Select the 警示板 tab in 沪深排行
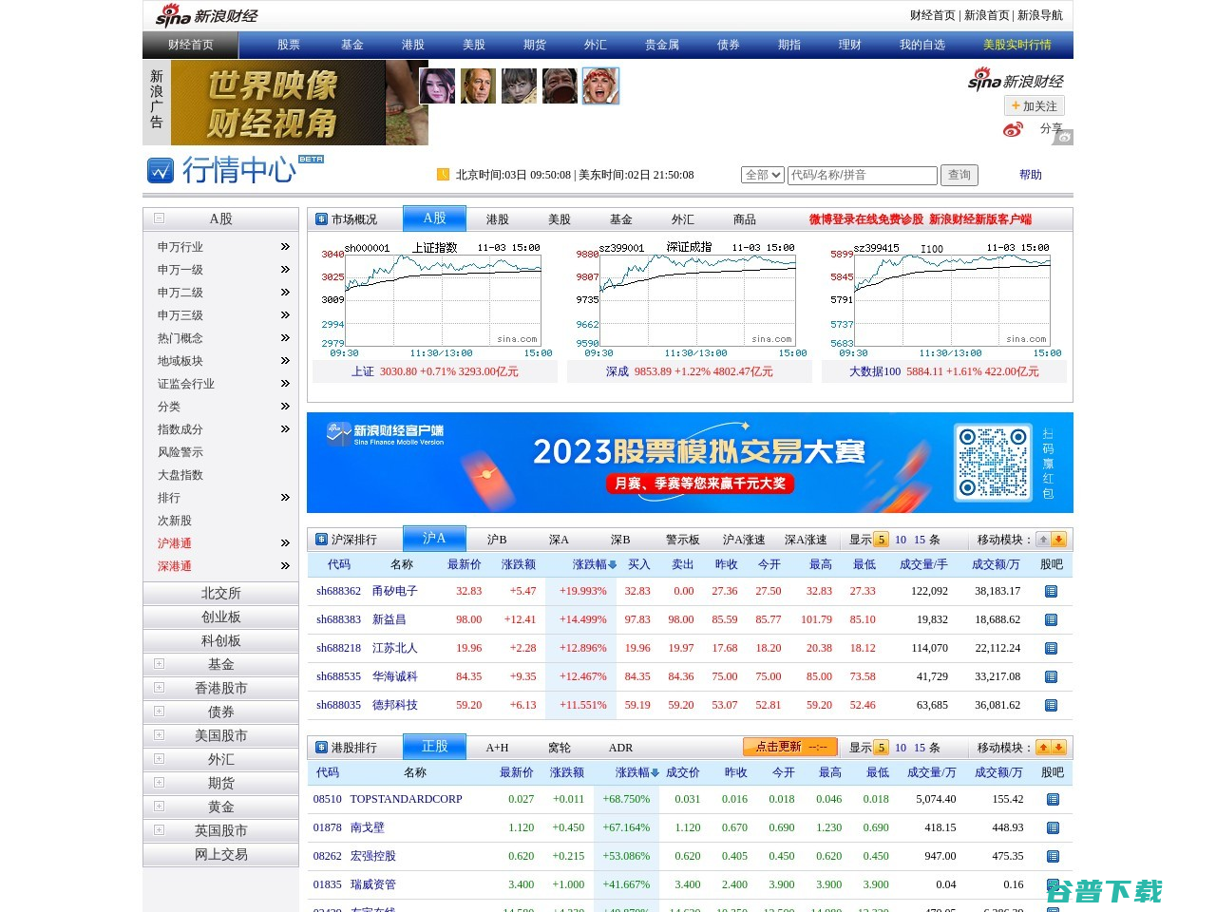1216x912 pixels. tap(683, 540)
